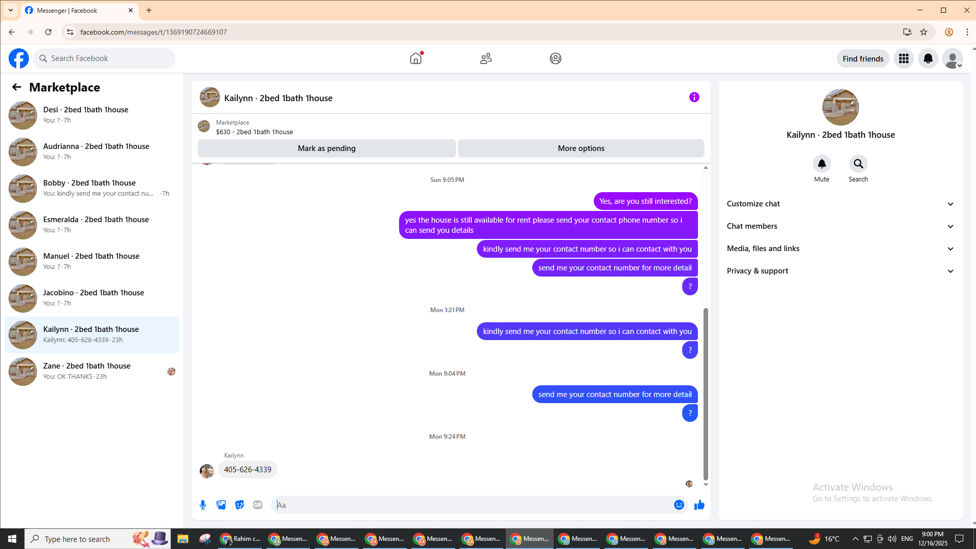Open the Jacobino 2bed 1bath conversation
The height and width of the screenshot is (549, 976).
(x=92, y=298)
